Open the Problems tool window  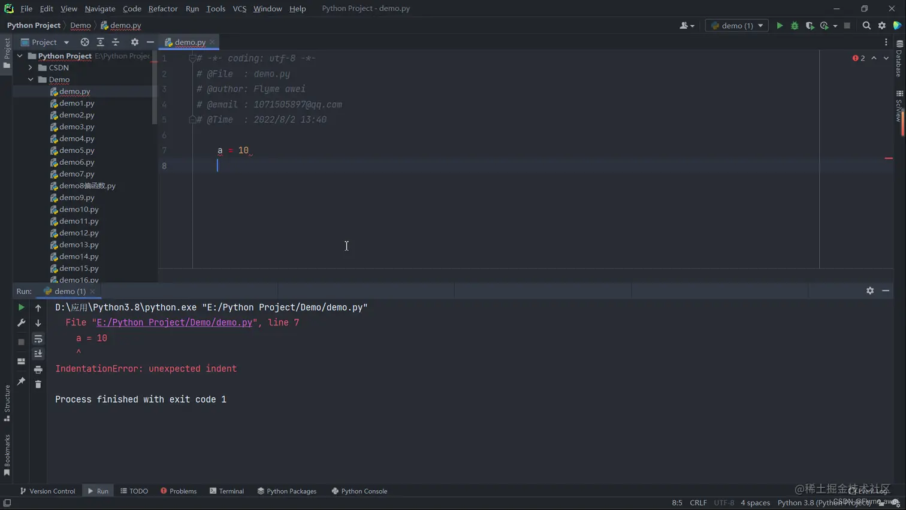[179, 491]
